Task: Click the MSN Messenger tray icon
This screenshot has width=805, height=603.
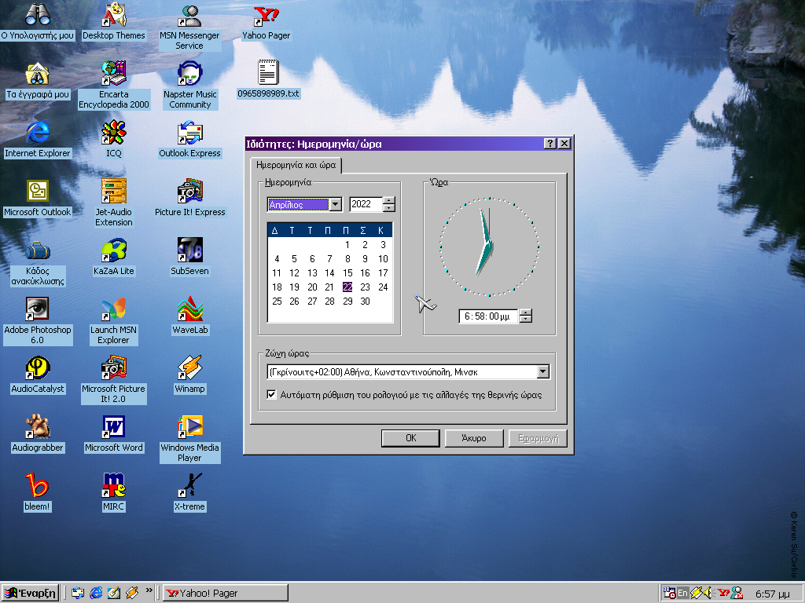Action: coord(737,594)
